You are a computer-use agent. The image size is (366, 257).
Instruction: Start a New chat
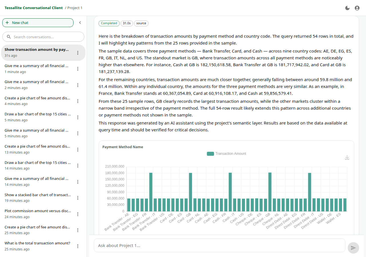[x=38, y=23]
